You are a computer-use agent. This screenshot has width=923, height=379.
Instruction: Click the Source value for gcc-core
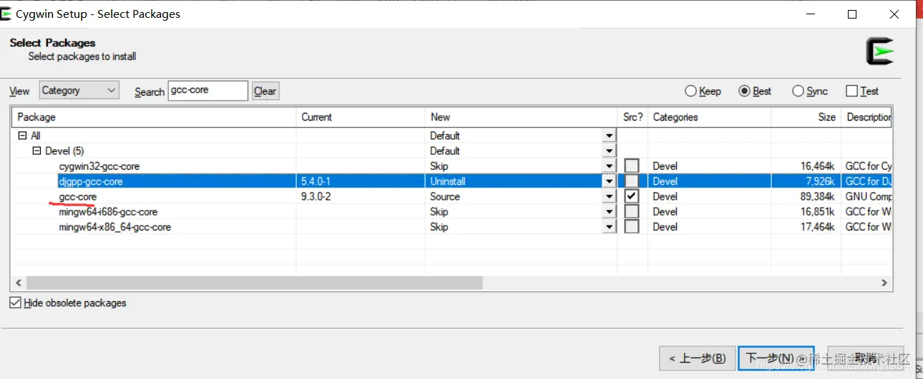pyautogui.click(x=444, y=196)
